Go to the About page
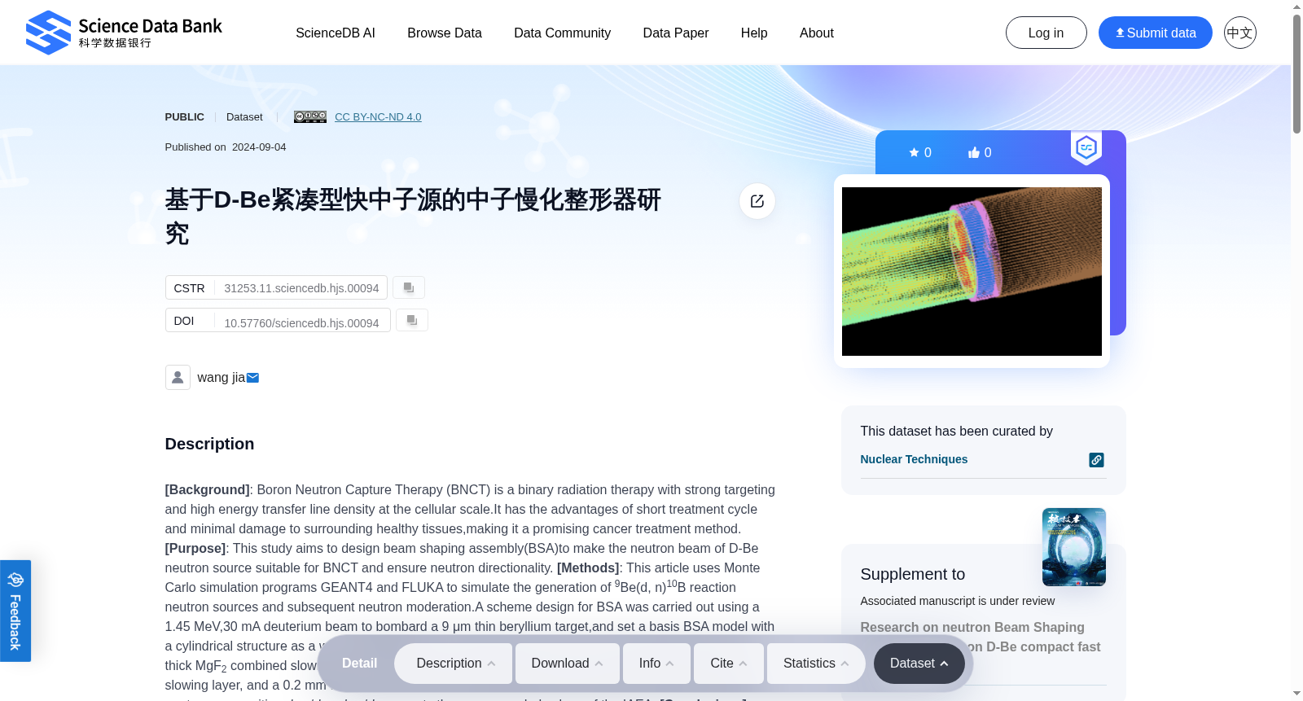1303x701 pixels. pyautogui.click(x=817, y=33)
